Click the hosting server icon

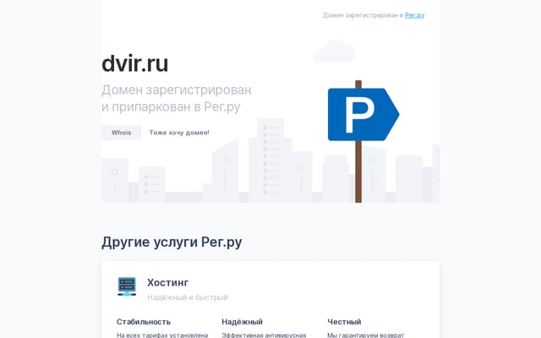(127, 286)
